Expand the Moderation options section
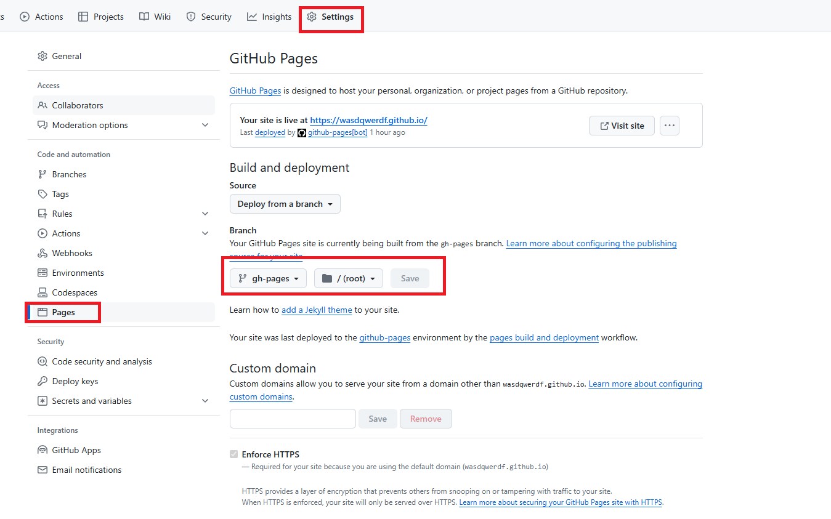This screenshot has width=831, height=519. (205, 125)
